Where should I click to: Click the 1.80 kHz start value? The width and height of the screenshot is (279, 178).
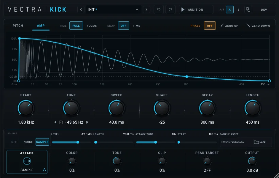pyautogui.click(x=26, y=122)
